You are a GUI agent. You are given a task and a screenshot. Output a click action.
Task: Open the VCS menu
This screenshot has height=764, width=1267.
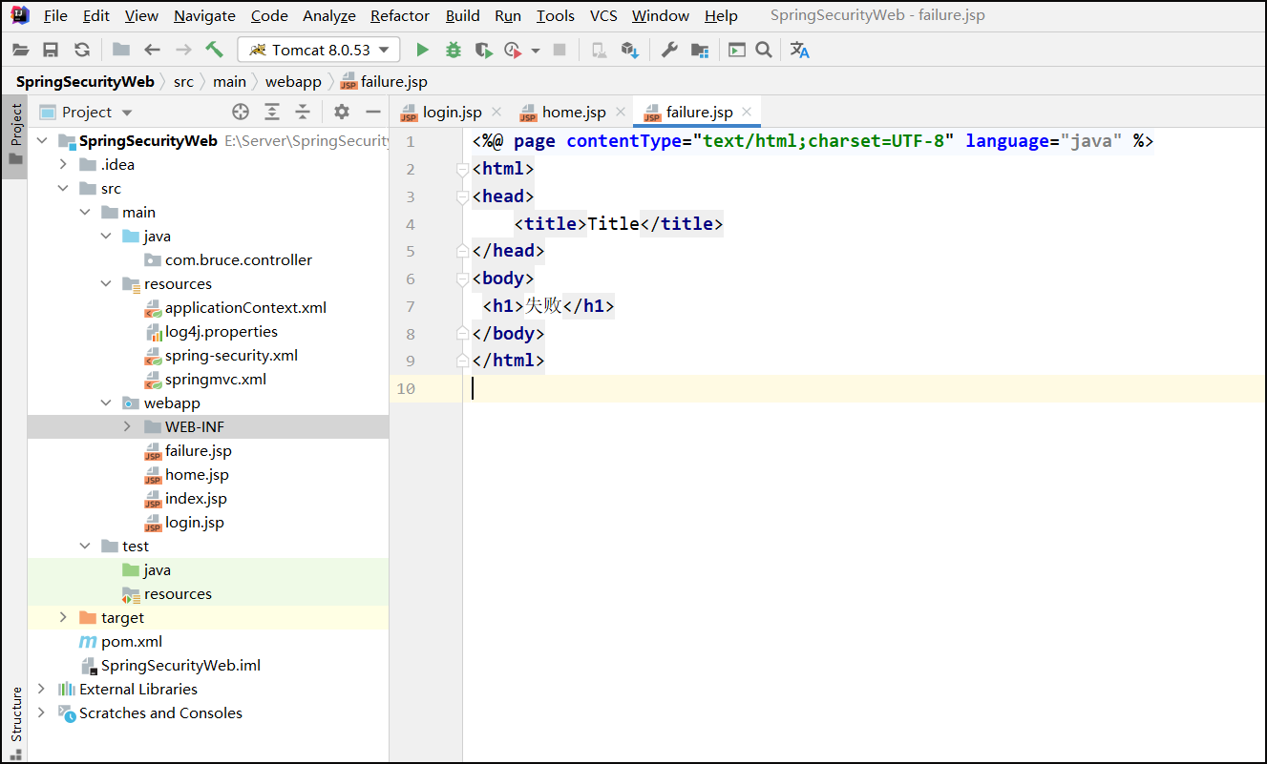tap(603, 15)
